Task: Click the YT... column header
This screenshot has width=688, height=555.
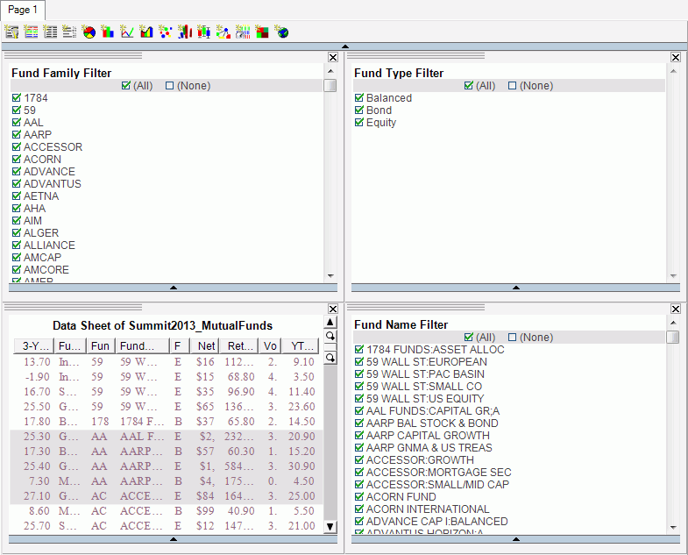Action: coord(301,346)
